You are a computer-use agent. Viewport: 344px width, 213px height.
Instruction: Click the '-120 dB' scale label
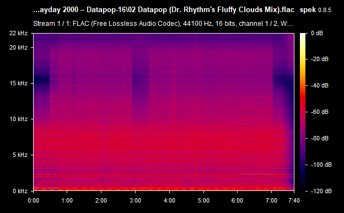click(x=321, y=191)
